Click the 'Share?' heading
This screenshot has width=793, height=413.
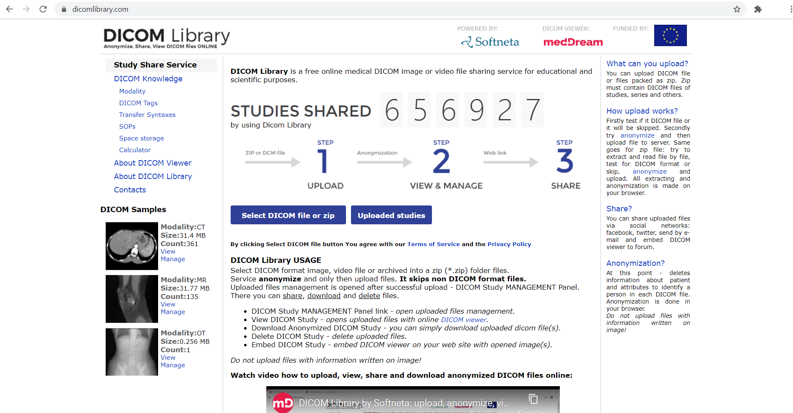[x=619, y=209]
